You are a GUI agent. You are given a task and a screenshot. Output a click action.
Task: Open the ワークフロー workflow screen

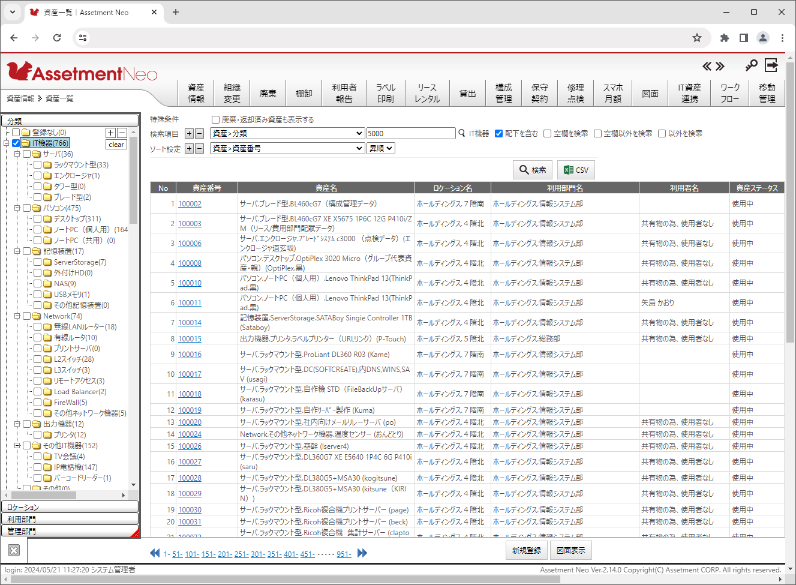tap(730, 92)
